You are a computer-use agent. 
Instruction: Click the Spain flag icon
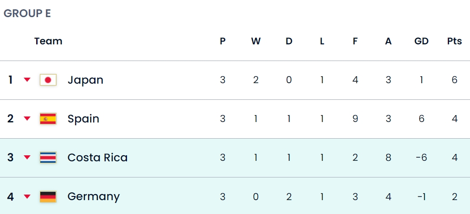click(x=48, y=119)
